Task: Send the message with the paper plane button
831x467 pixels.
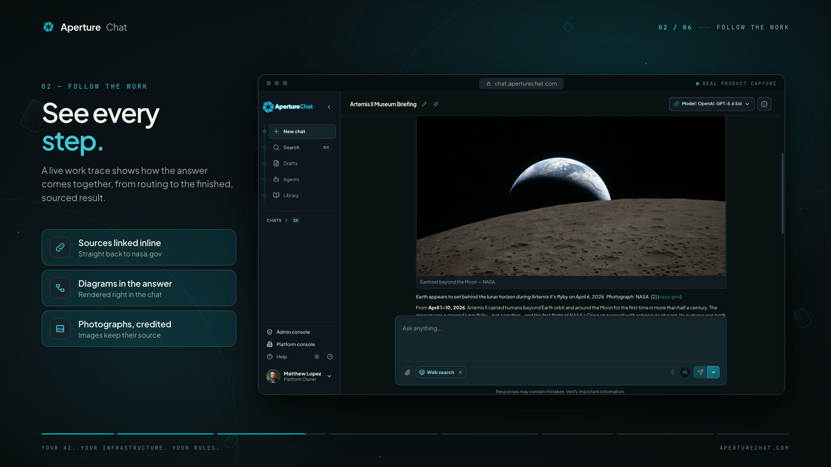Action: (x=700, y=372)
